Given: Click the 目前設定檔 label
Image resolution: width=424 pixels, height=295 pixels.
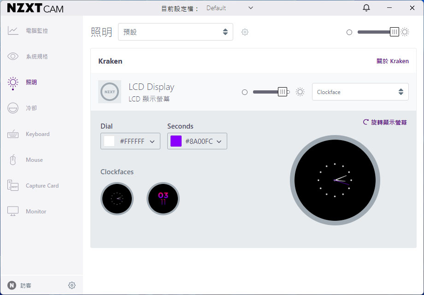Looking at the screenshot, I should (x=180, y=9).
